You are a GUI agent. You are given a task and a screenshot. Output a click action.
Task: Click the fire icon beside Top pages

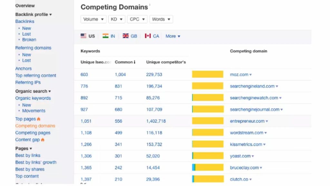(x=39, y=119)
